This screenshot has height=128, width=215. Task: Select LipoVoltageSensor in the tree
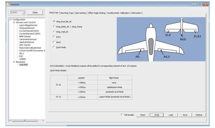28,25
